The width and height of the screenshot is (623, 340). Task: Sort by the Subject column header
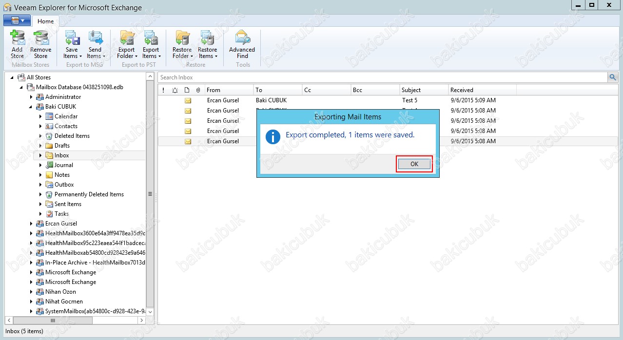click(x=424, y=90)
